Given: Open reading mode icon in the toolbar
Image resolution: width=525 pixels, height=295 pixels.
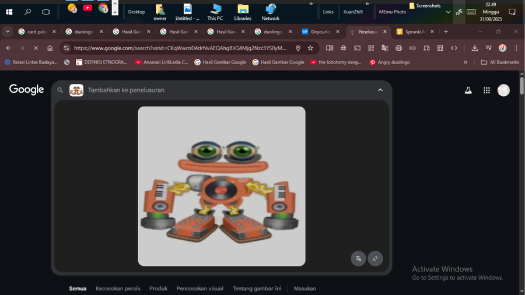Looking at the screenshot, I should pyautogui.click(x=330, y=48).
